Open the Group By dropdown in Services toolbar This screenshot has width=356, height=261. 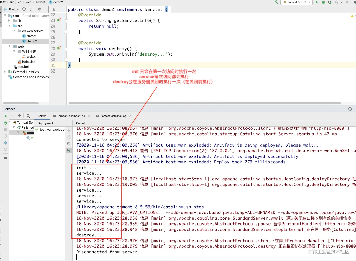28,116
